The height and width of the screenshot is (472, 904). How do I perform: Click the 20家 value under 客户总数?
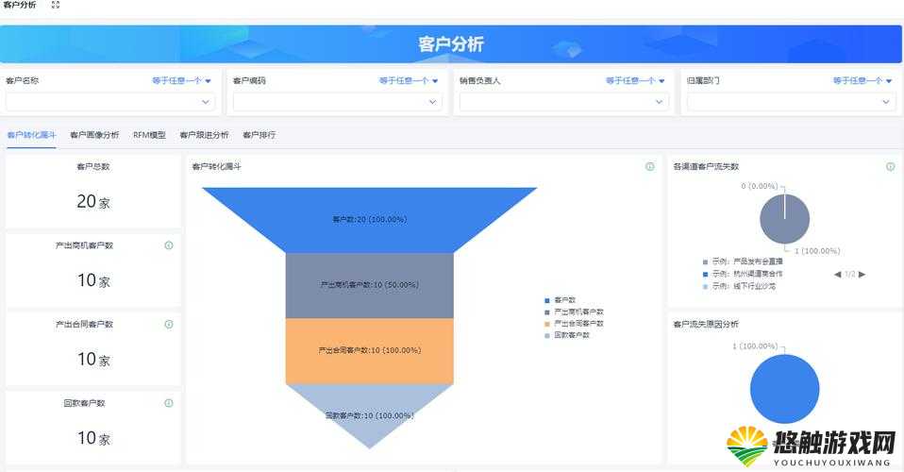93,201
